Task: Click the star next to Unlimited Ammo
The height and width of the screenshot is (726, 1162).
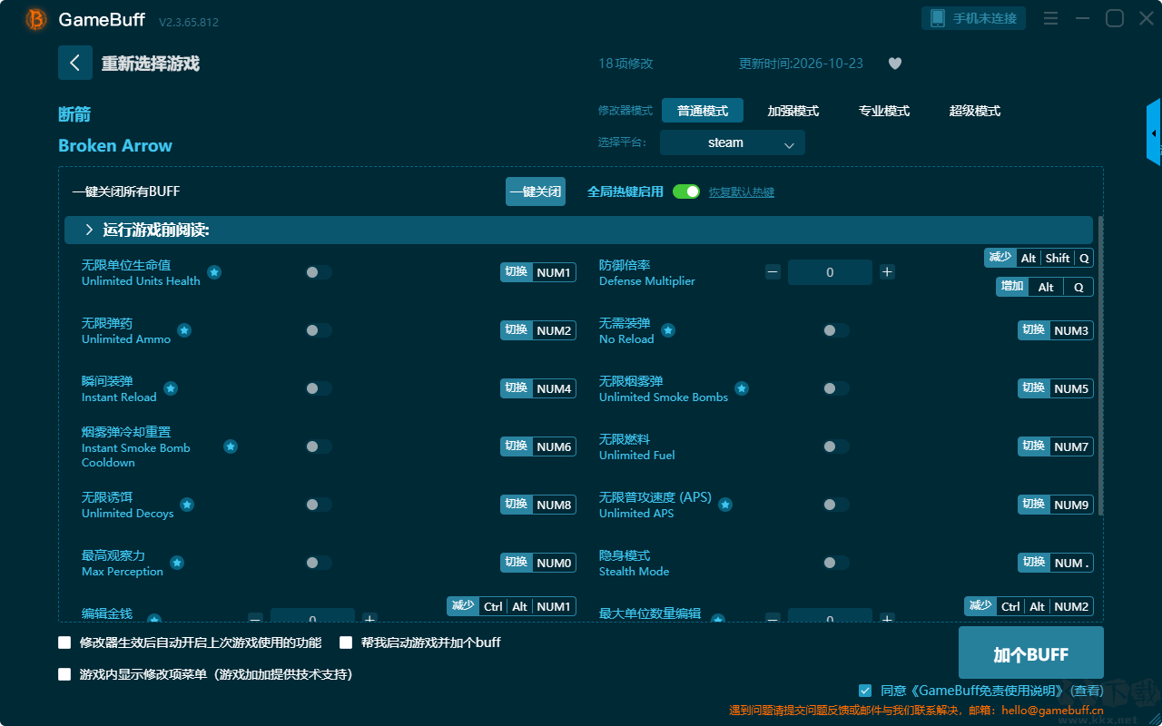Action: pyautogui.click(x=184, y=330)
